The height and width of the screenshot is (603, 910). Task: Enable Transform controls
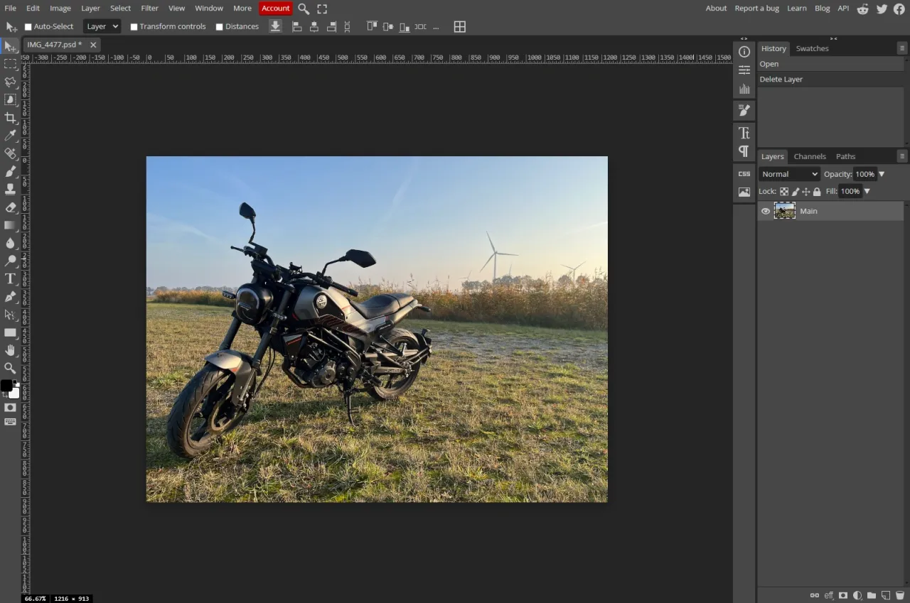coord(134,26)
